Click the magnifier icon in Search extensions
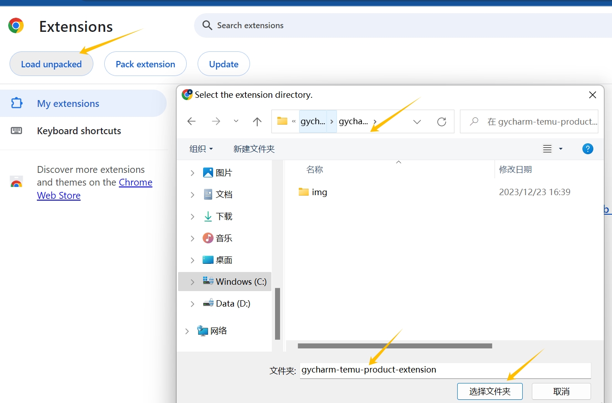Screen dimensions: 612x403 point(207,25)
